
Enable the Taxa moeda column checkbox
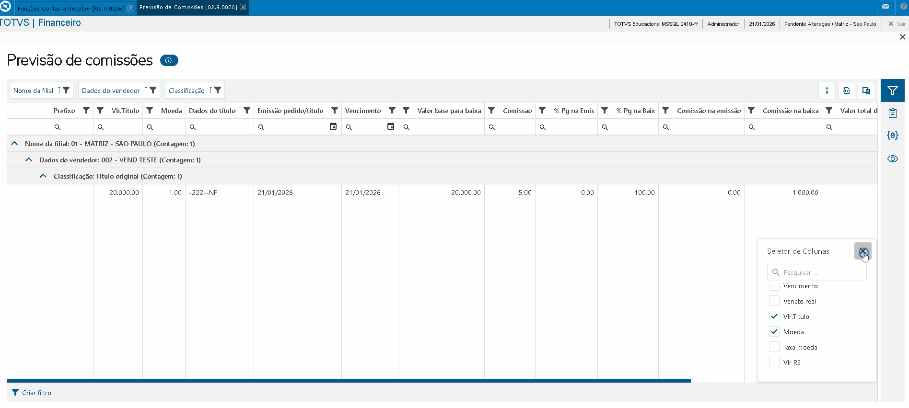coord(774,347)
